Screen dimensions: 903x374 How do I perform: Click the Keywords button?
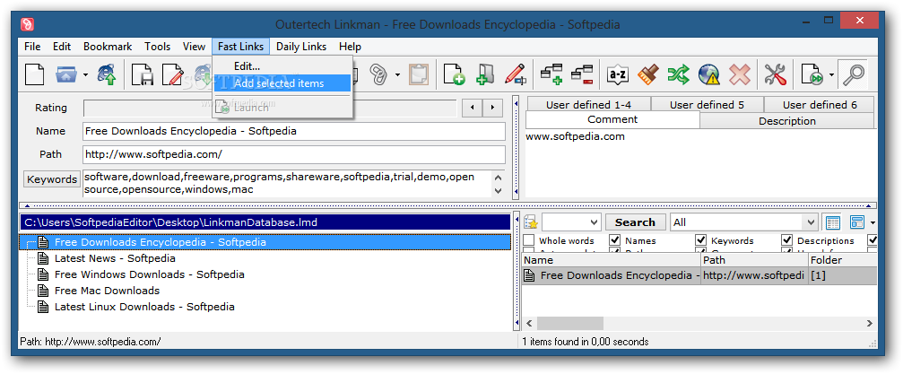pos(52,179)
